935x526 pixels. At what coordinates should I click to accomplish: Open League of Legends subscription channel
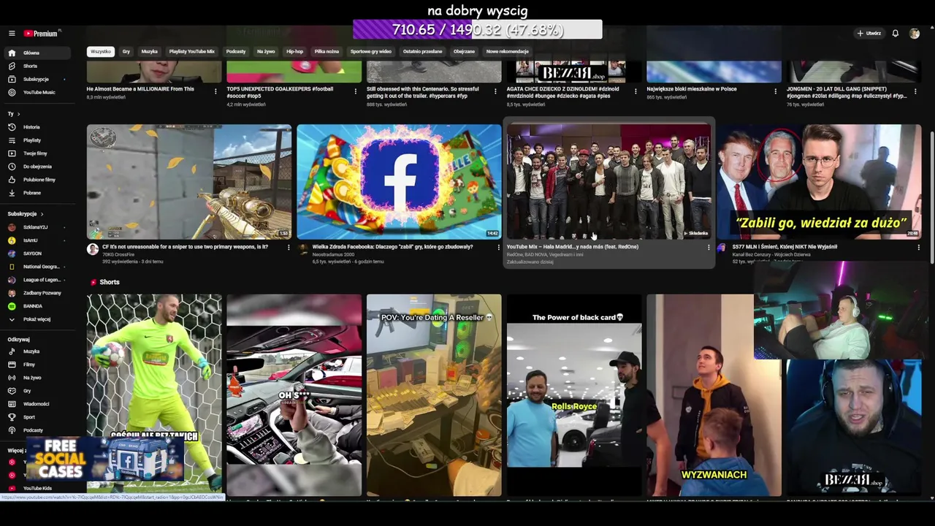point(37,280)
